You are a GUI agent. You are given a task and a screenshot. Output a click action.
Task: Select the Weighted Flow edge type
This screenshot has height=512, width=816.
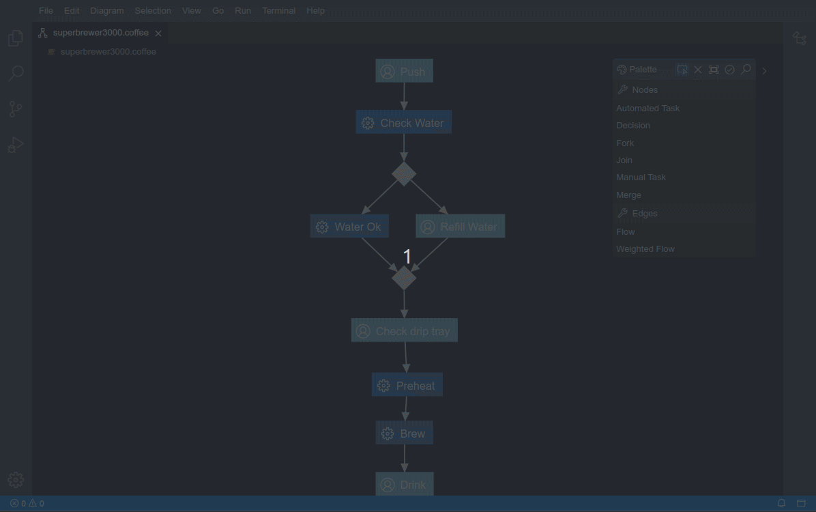(x=645, y=248)
